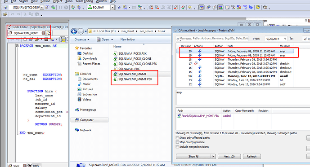This screenshot has width=310, height=167.
Task: Click the paste clipboard icon in second toolbar row
Action: click(37, 14)
